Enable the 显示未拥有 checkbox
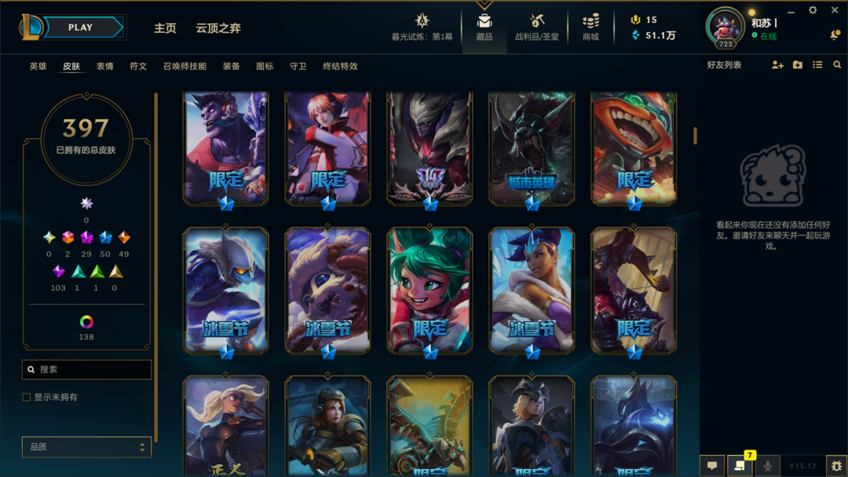The height and width of the screenshot is (477, 848). 27,397
